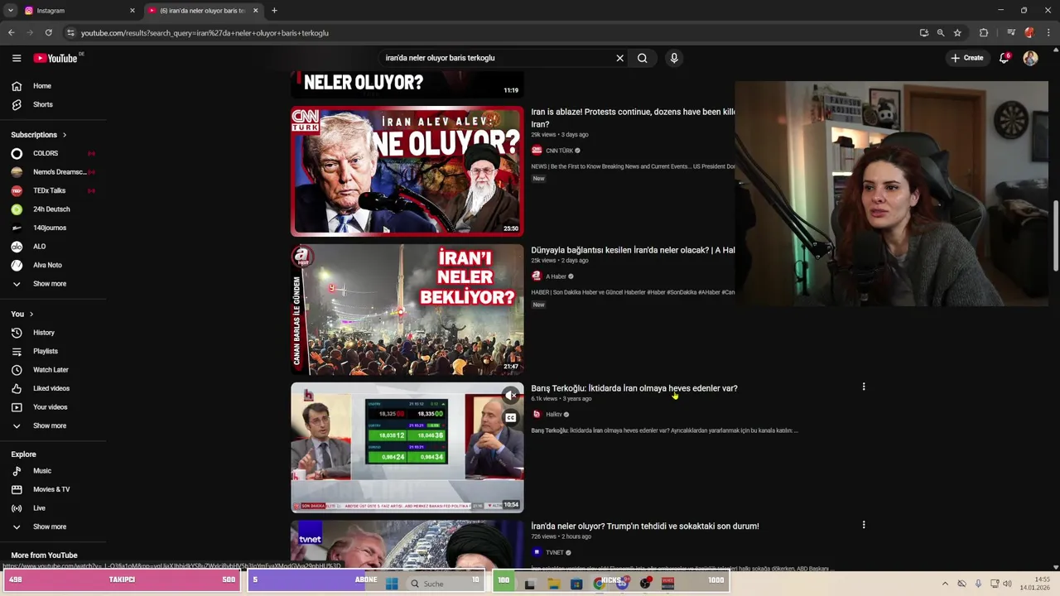Open YouTube notifications bell

[1005, 58]
